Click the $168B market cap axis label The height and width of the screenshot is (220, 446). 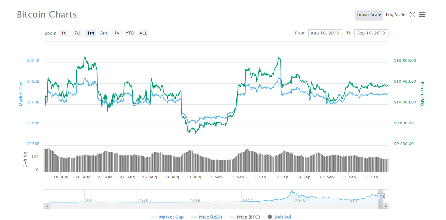pyautogui.click(x=33, y=123)
